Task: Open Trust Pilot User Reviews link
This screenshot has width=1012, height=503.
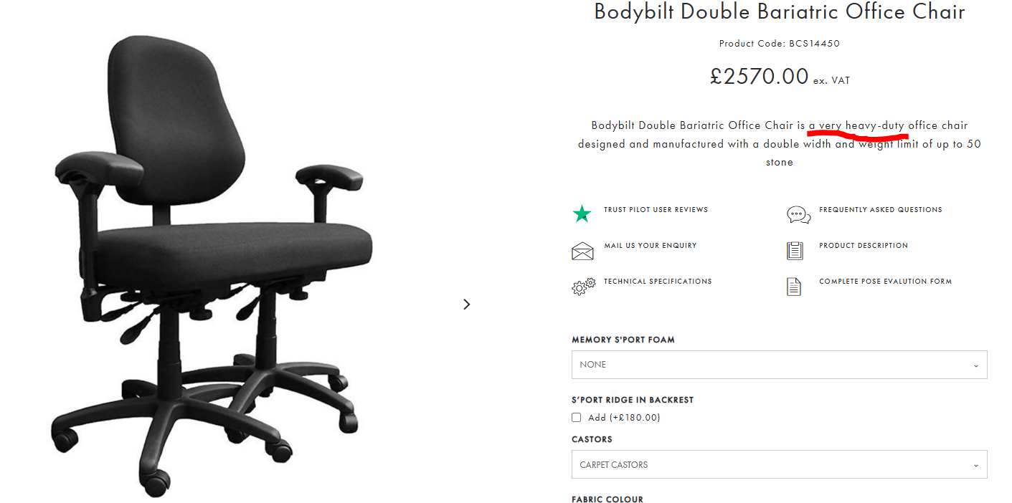Action: 656,210
